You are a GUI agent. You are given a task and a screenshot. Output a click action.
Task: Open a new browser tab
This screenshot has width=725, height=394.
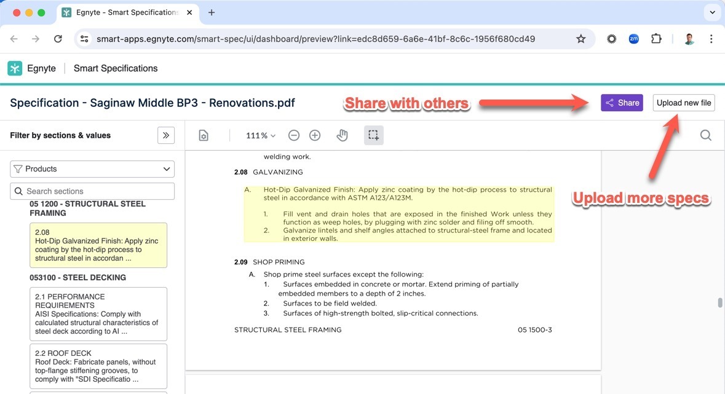click(x=212, y=12)
